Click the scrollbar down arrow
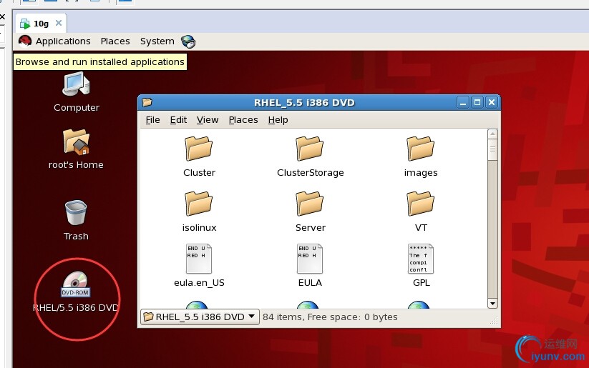This screenshot has height=368, width=589. pos(492,304)
